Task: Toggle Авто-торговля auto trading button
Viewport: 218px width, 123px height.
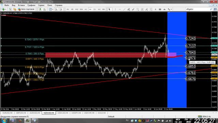Action: (26, 9)
